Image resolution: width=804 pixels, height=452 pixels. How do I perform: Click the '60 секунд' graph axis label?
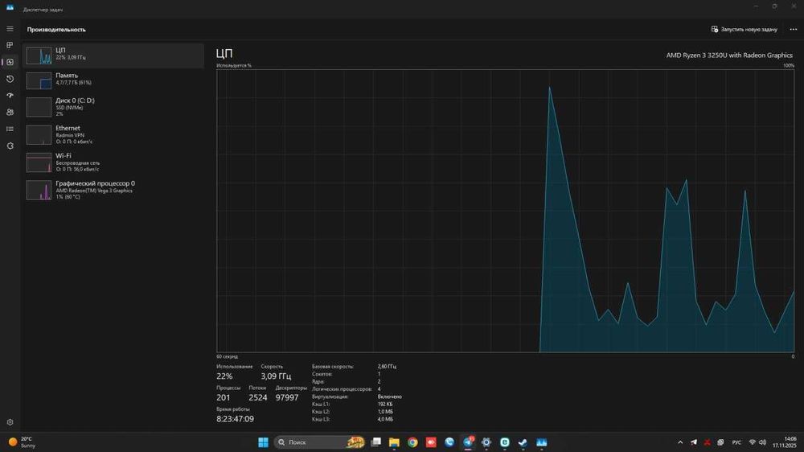coord(228,356)
